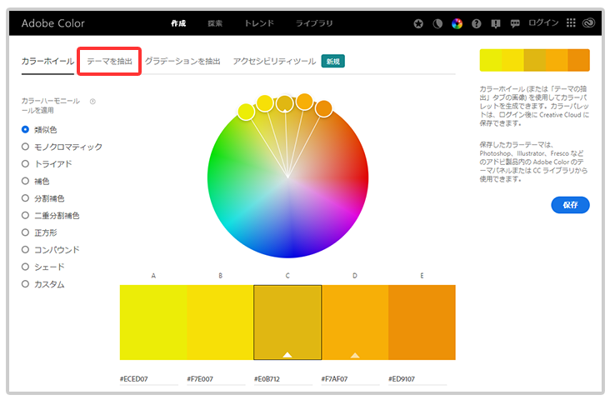
Task: Click ログイン link in header
Action: pyautogui.click(x=543, y=22)
